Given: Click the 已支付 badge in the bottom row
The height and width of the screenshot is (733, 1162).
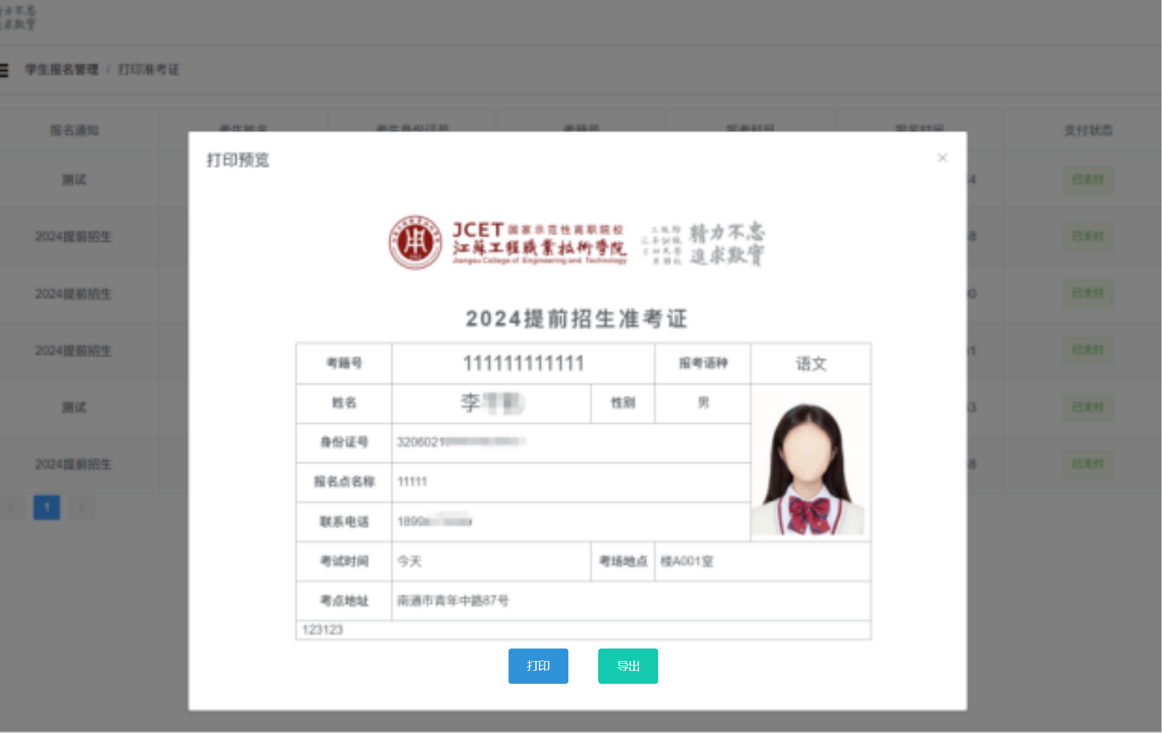Looking at the screenshot, I should [1087, 464].
